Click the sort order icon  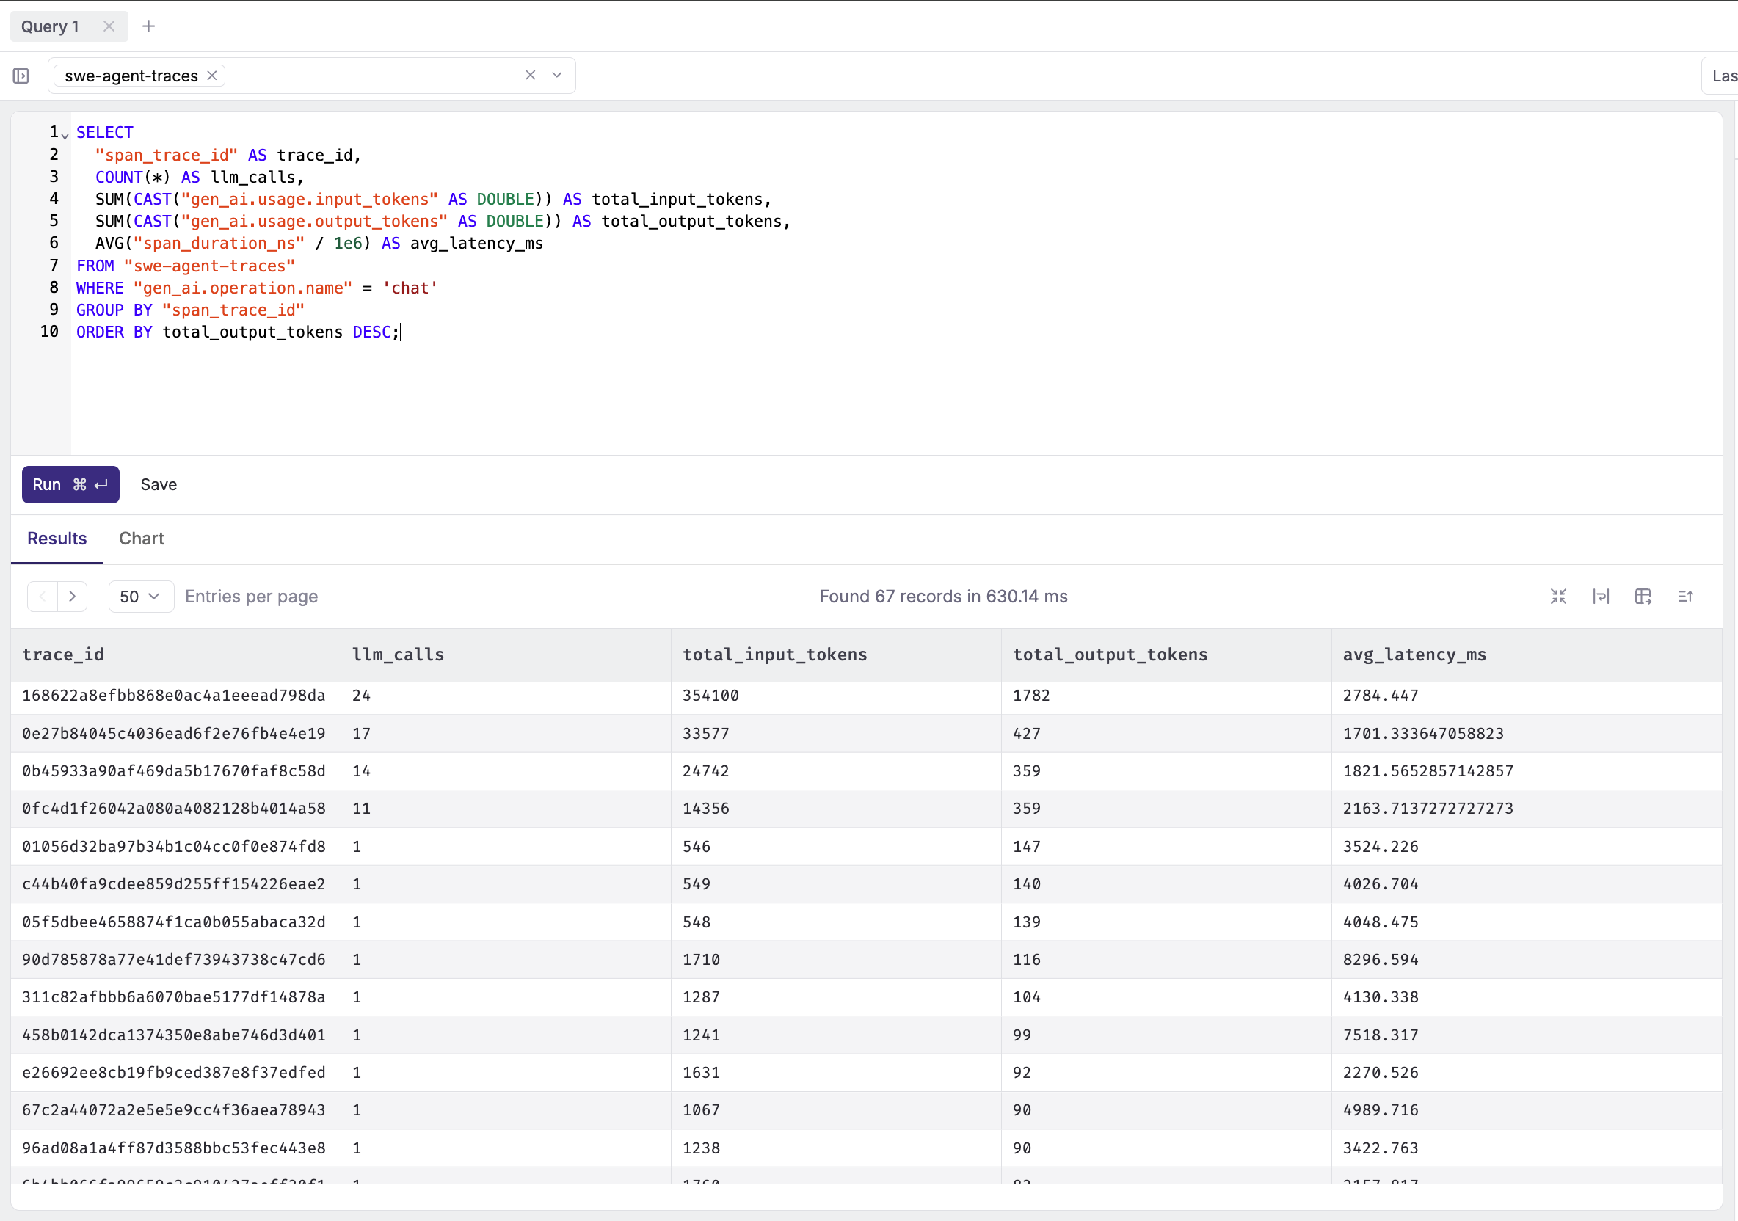(1685, 597)
